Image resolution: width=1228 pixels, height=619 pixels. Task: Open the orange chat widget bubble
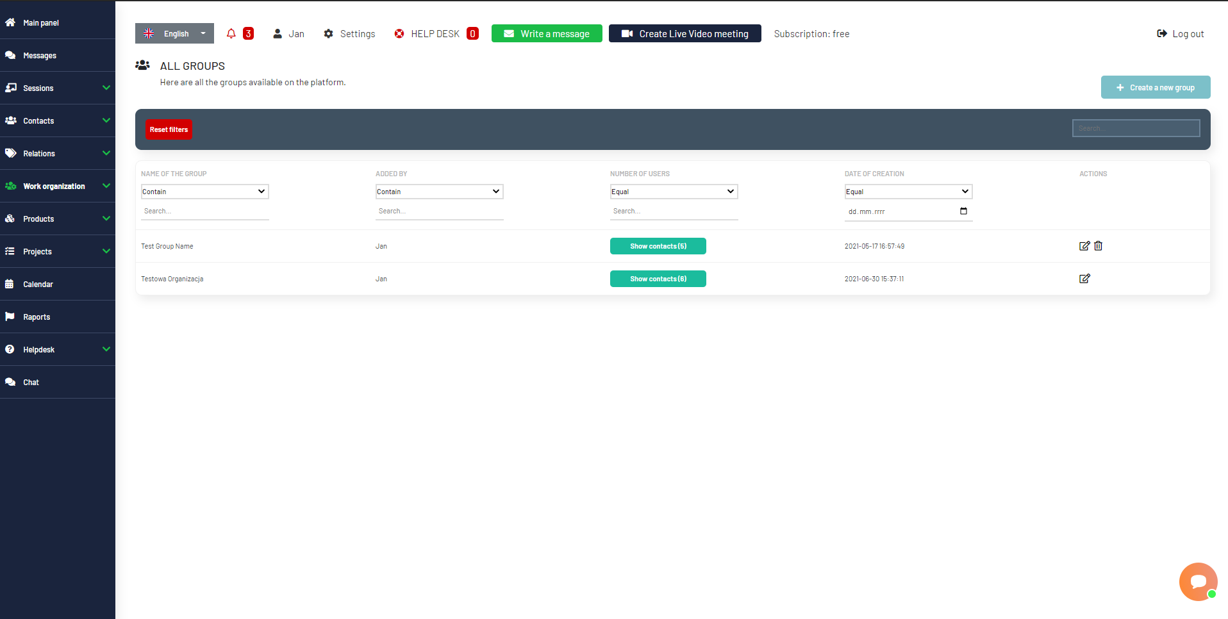1198,582
